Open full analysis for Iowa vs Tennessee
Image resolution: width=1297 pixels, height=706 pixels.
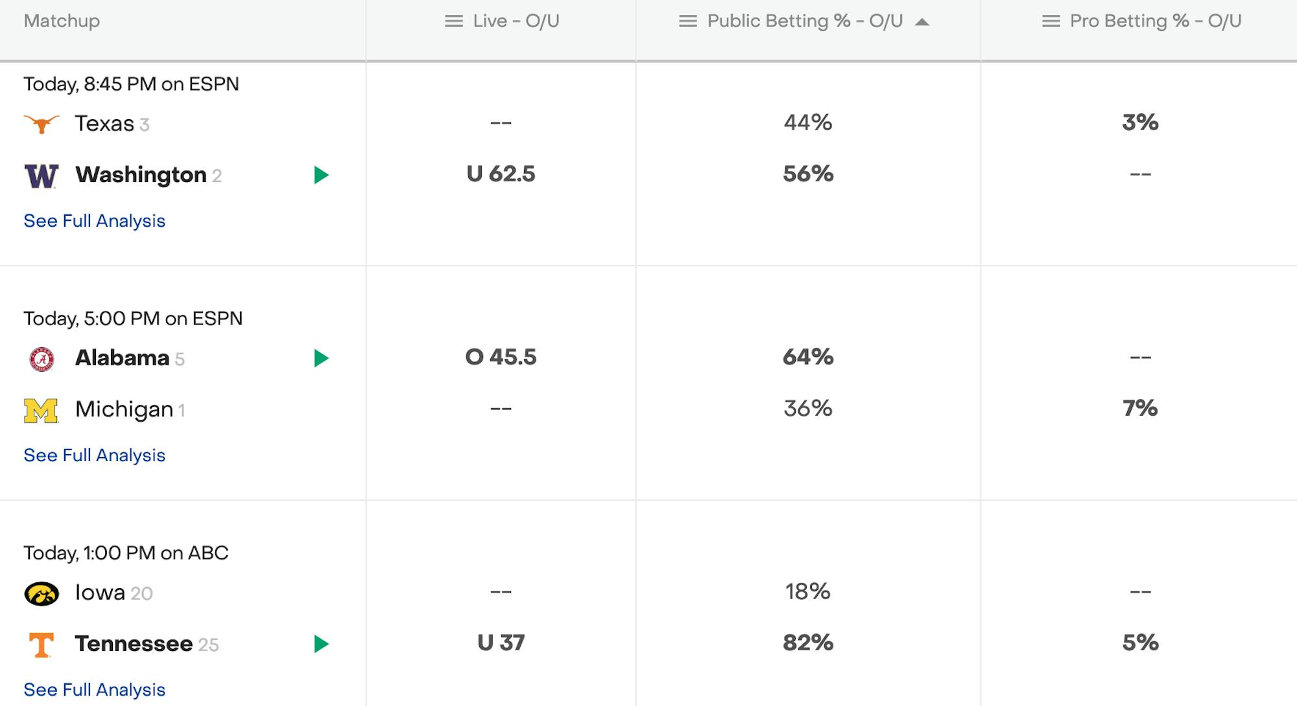(x=95, y=690)
